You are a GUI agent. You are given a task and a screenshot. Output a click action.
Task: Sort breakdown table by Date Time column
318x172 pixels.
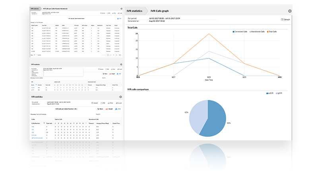click(x=48, y=25)
